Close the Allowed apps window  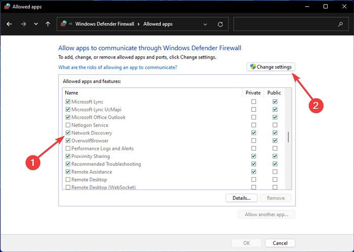click(344, 7)
